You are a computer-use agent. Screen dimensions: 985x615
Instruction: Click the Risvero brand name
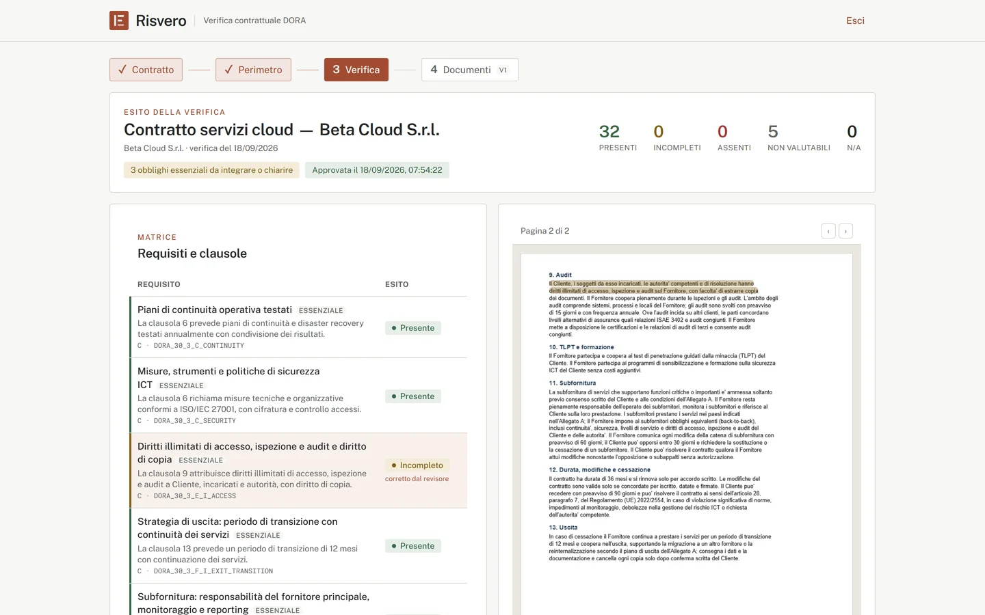pyautogui.click(x=161, y=20)
